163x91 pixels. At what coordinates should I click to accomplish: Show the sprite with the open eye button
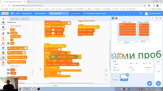click(x=114, y=70)
